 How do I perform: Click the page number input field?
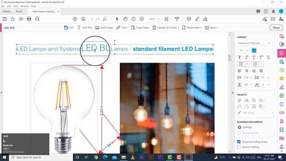pos(92,19)
